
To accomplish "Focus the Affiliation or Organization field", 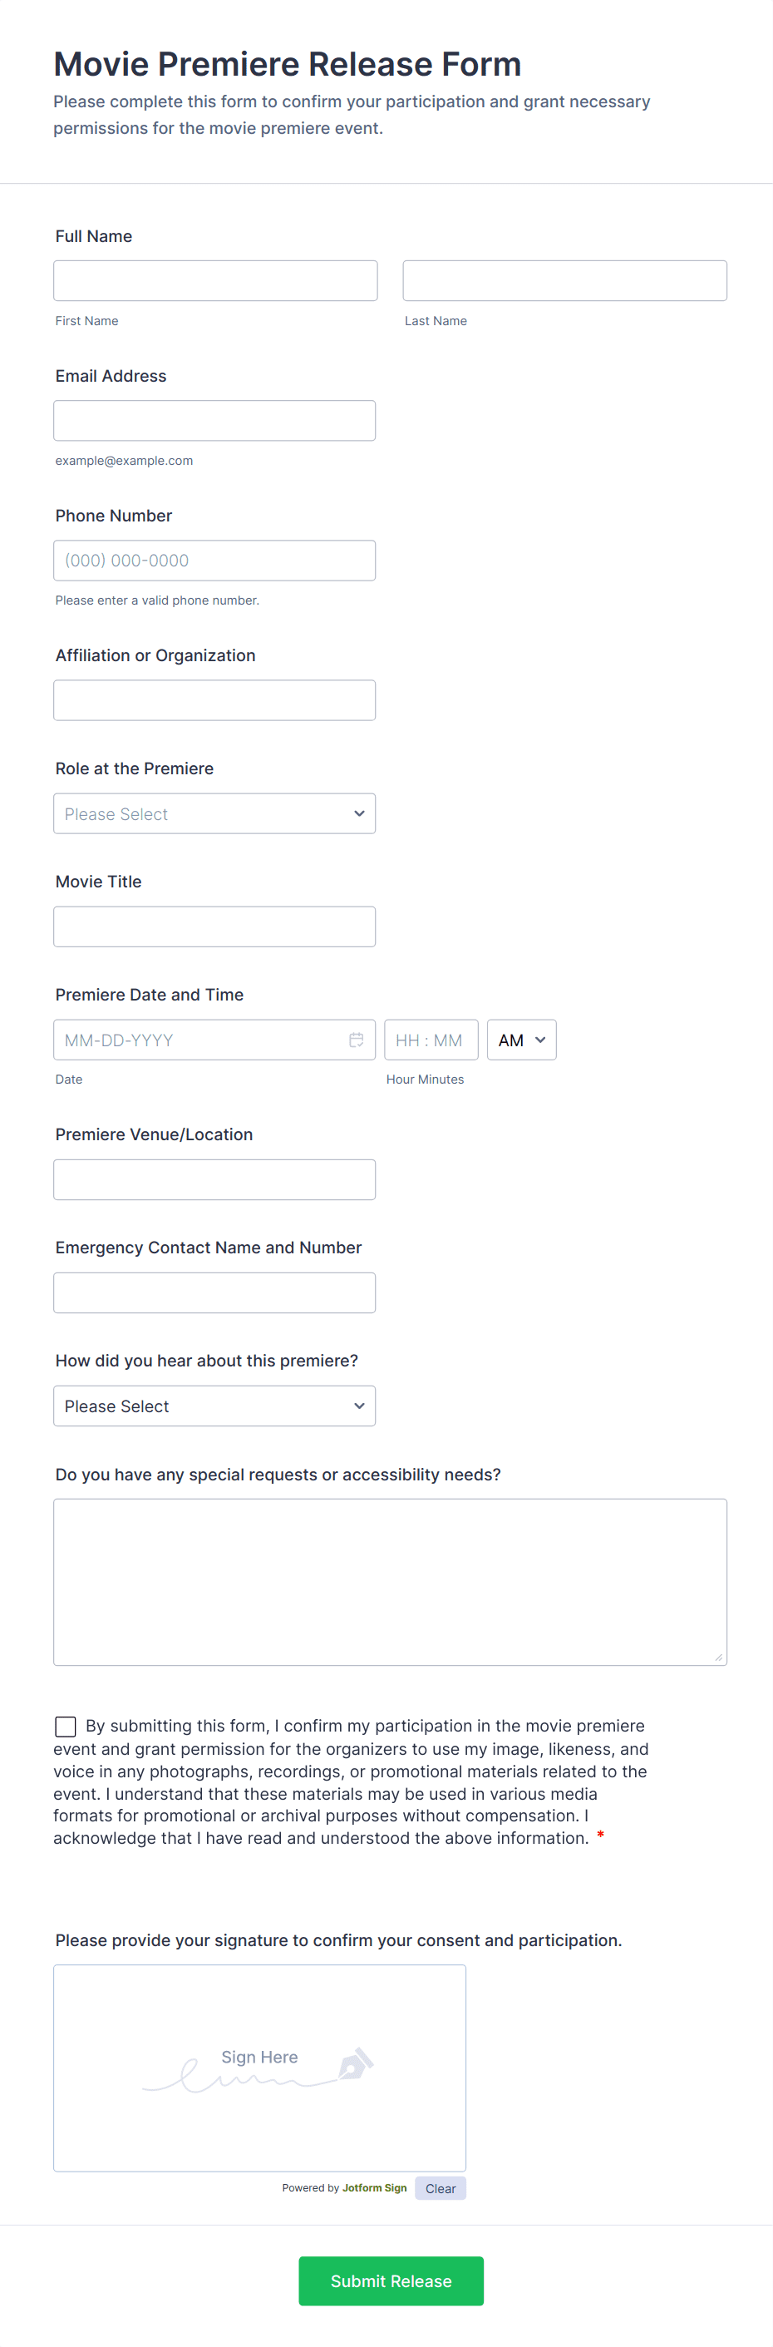I will [214, 700].
